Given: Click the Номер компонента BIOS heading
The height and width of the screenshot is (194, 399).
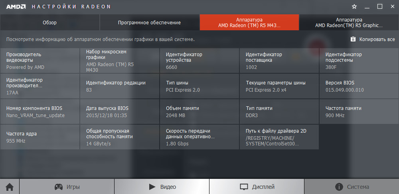Looking at the screenshot, I should coord(34,108).
